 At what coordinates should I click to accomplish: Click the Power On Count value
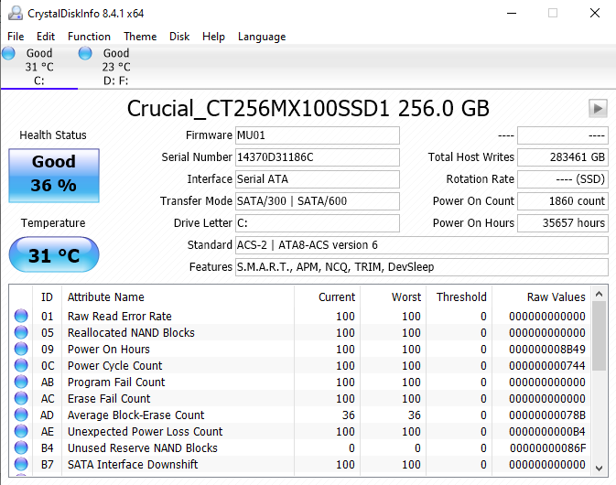click(x=563, y=201)
